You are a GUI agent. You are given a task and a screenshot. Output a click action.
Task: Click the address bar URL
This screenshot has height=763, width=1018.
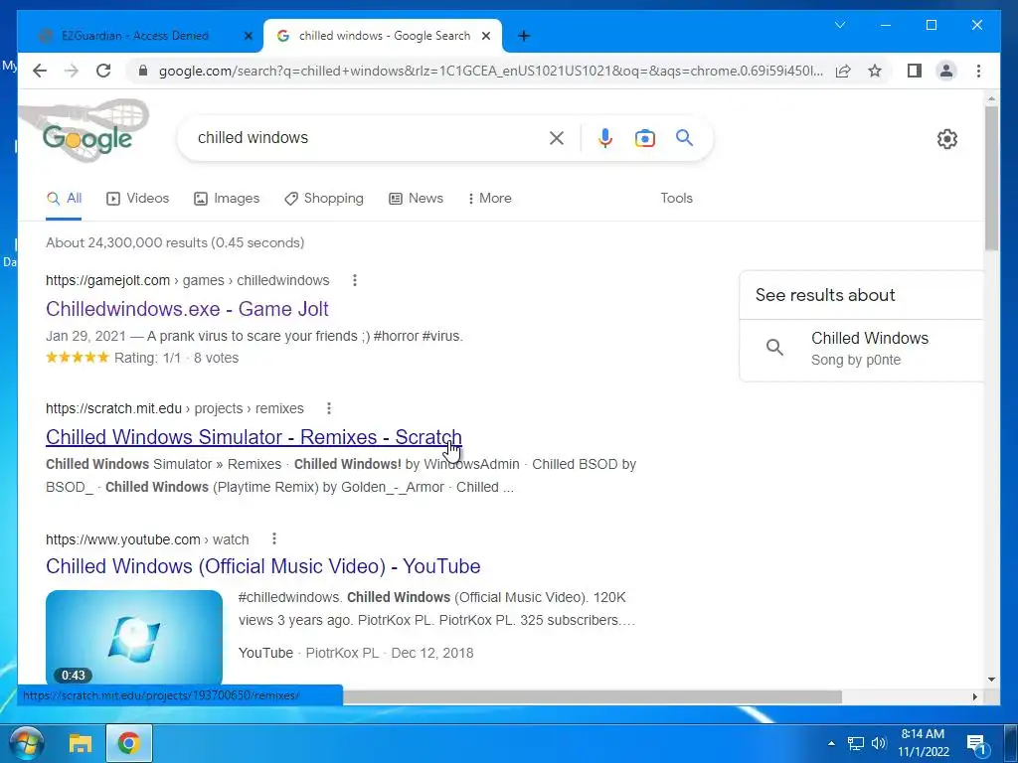pos(490,71)
